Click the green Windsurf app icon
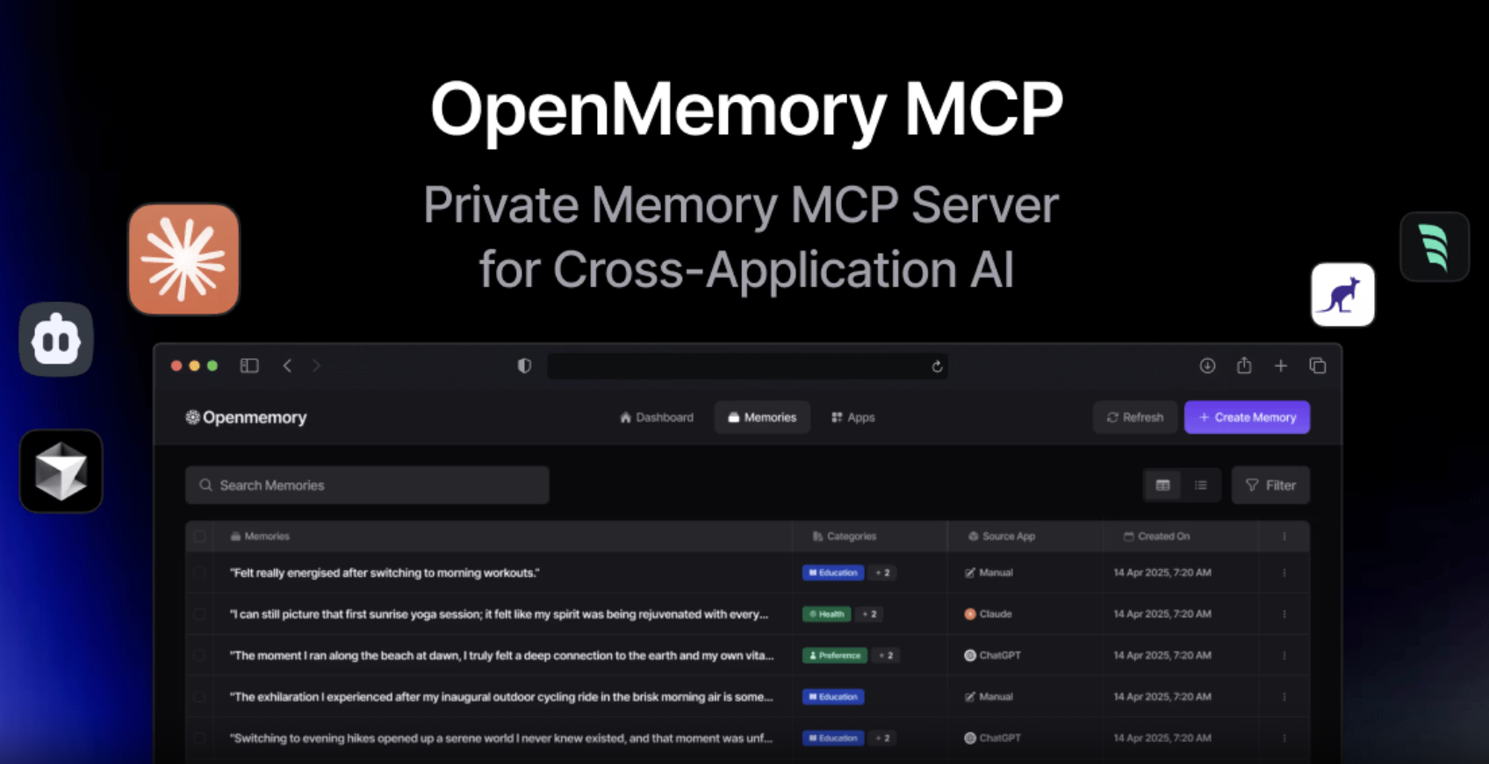The width and height of the screenshot is (1489, 764). (1434, 247)
